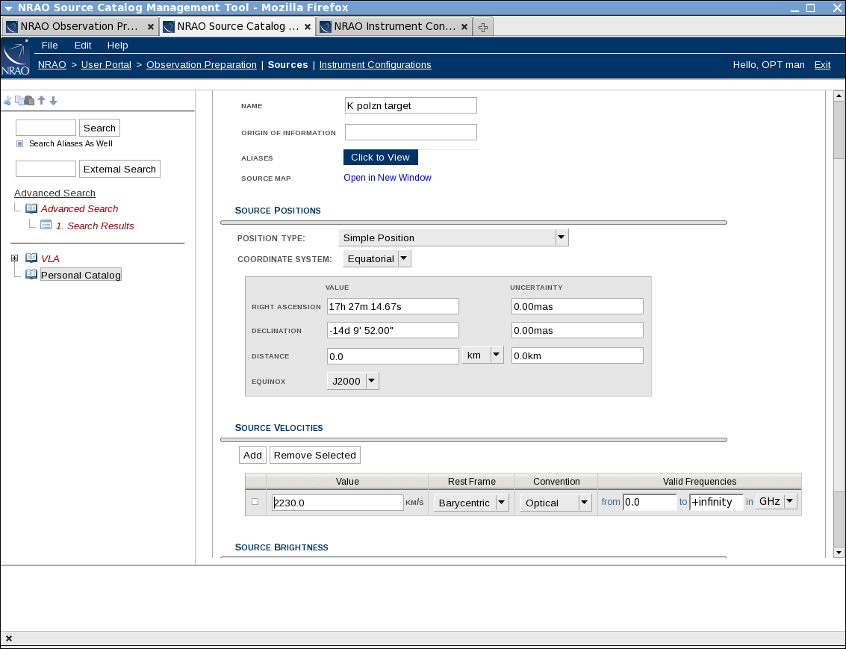Open the Equinox J2000 dropdown
Image resolution: width=846 pixels, height=649 pixels.
371,381
